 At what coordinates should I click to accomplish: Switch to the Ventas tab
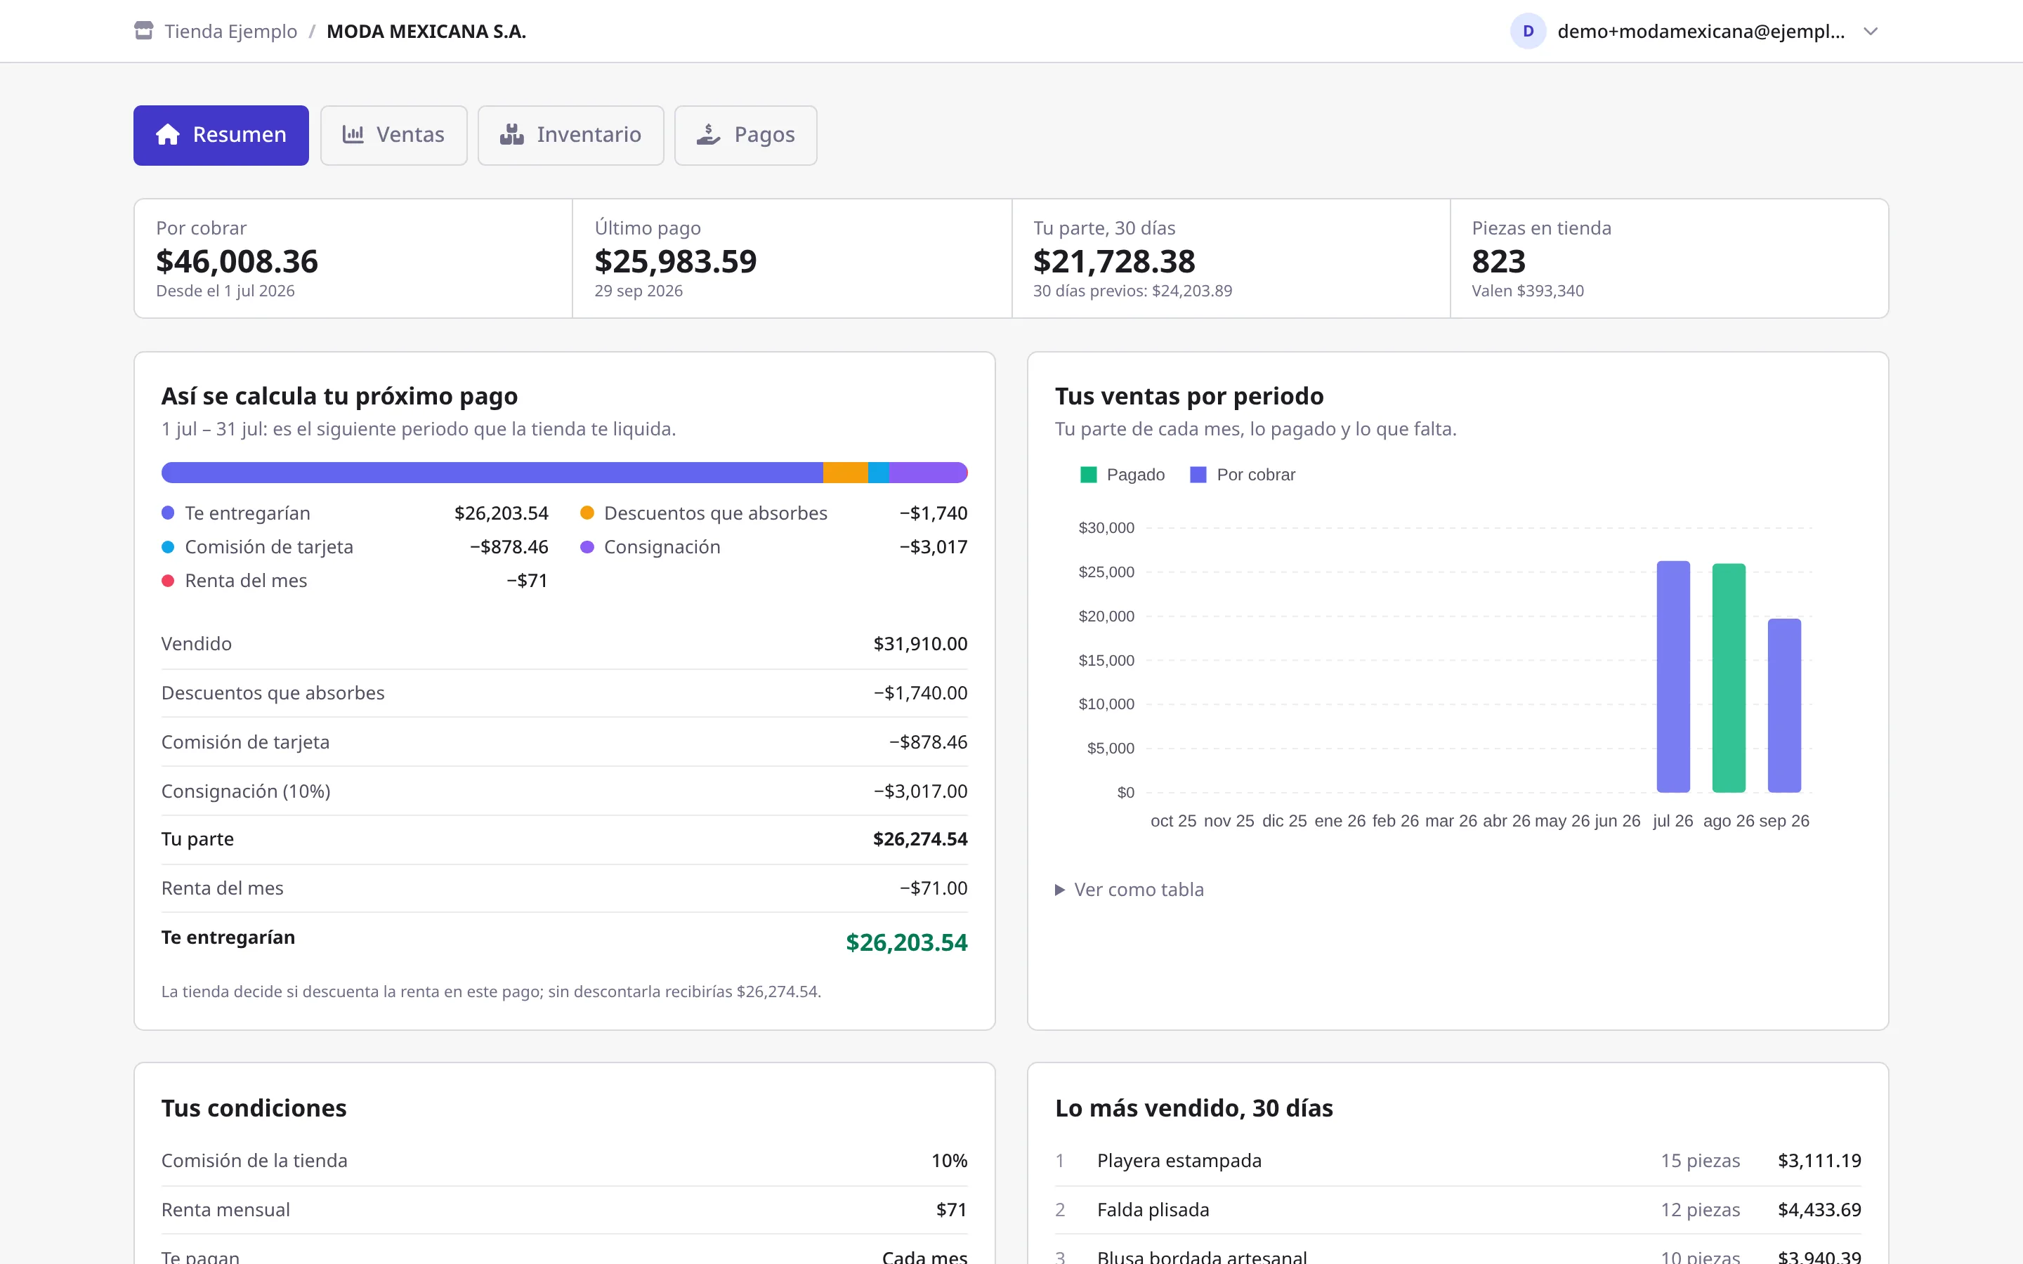(394, 135)
